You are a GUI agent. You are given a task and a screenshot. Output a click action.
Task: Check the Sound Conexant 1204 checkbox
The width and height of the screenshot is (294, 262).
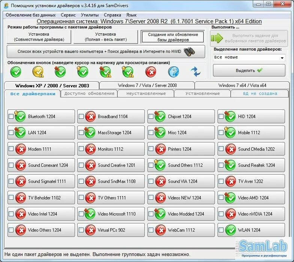point(11,165)
